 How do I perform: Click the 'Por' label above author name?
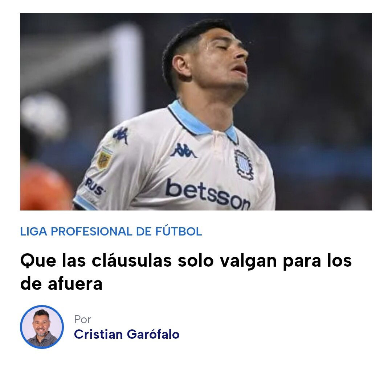point(82,319)
